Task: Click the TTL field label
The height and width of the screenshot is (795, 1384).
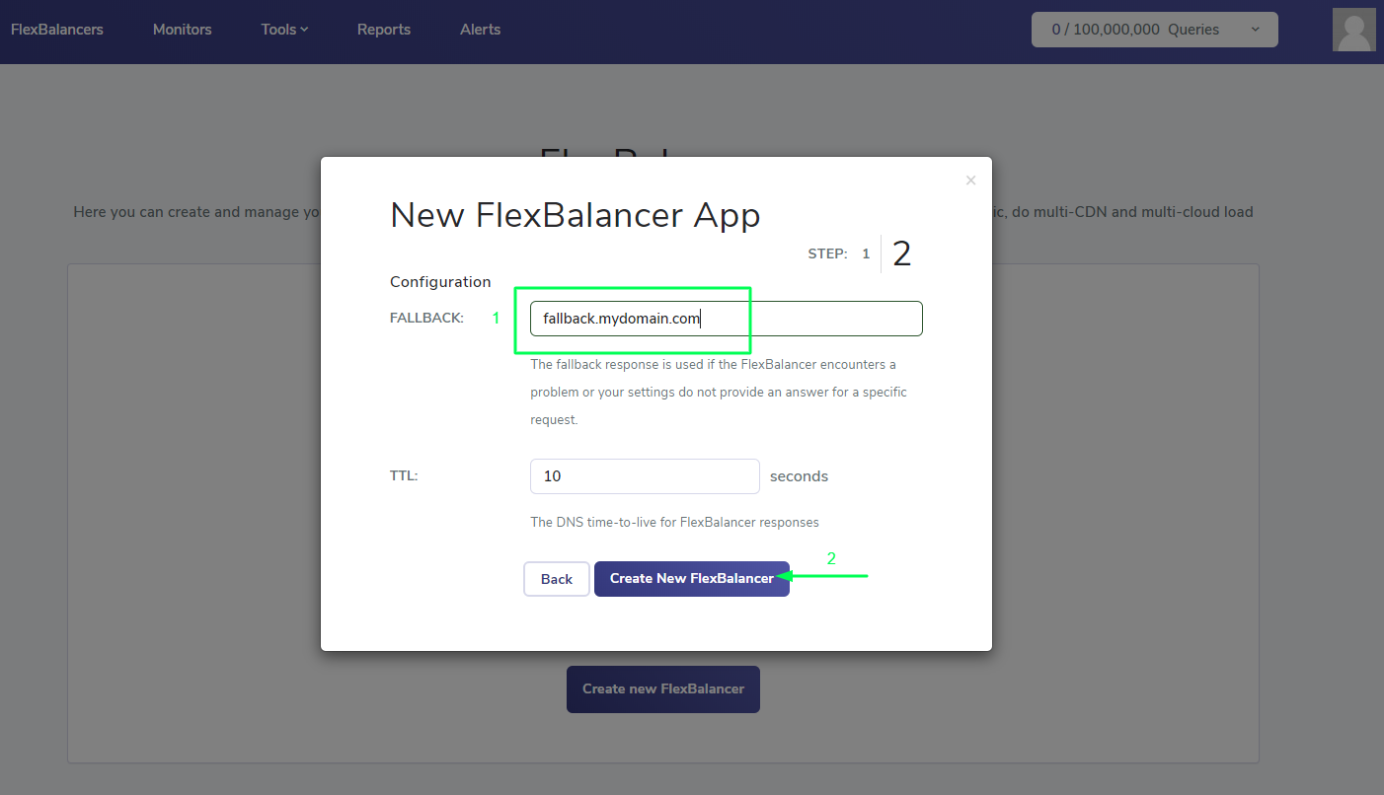Action: click(x=404, y=475)
